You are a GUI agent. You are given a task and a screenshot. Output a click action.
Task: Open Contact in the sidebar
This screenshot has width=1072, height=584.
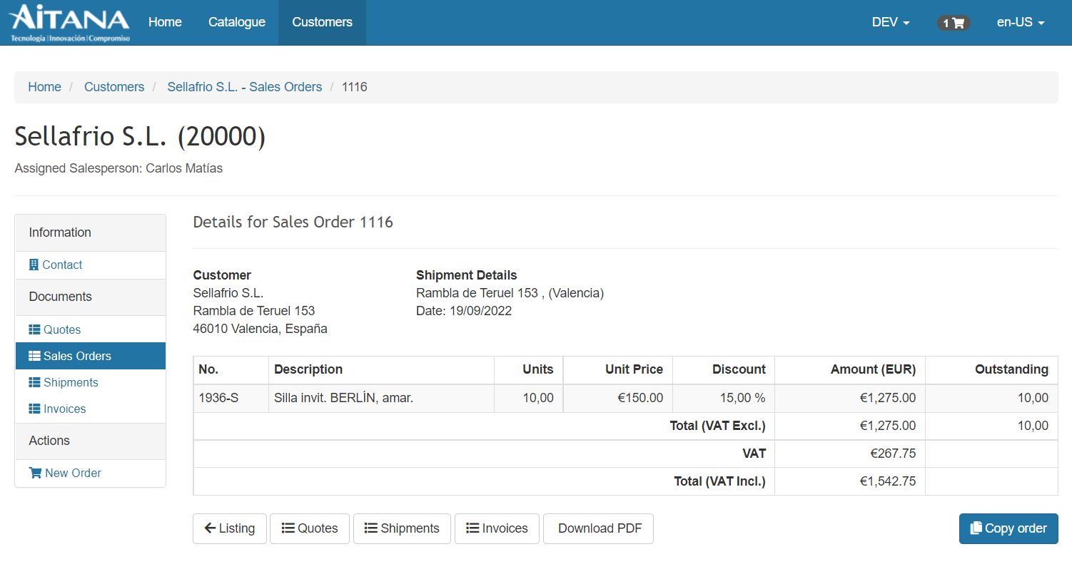click(x=62, y=265)
